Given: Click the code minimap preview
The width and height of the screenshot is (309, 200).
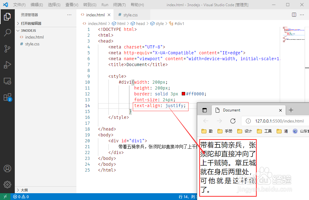Looking at the screenshot, I should 294,35.
